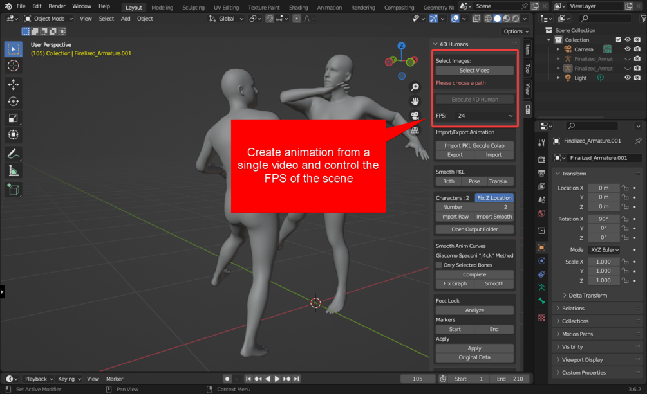The width and height of the screenshot is (647, 394).
Task: Open the Object properties orange square tab
Action: 542,247
